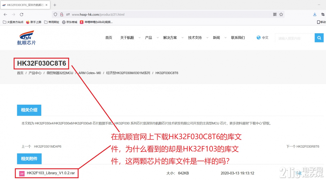Switch language via 中文 link
Screen dimensions: 326x180
(265, 38)
